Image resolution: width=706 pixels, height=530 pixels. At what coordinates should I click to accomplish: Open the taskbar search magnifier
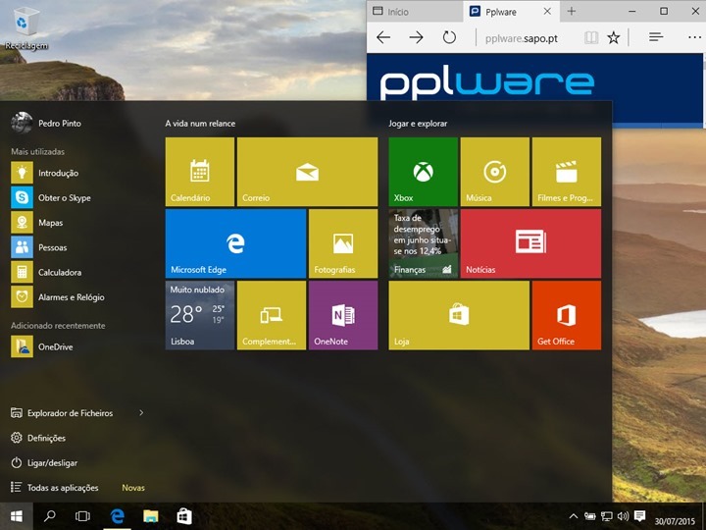pyautogui.click(x=50, y=516)
